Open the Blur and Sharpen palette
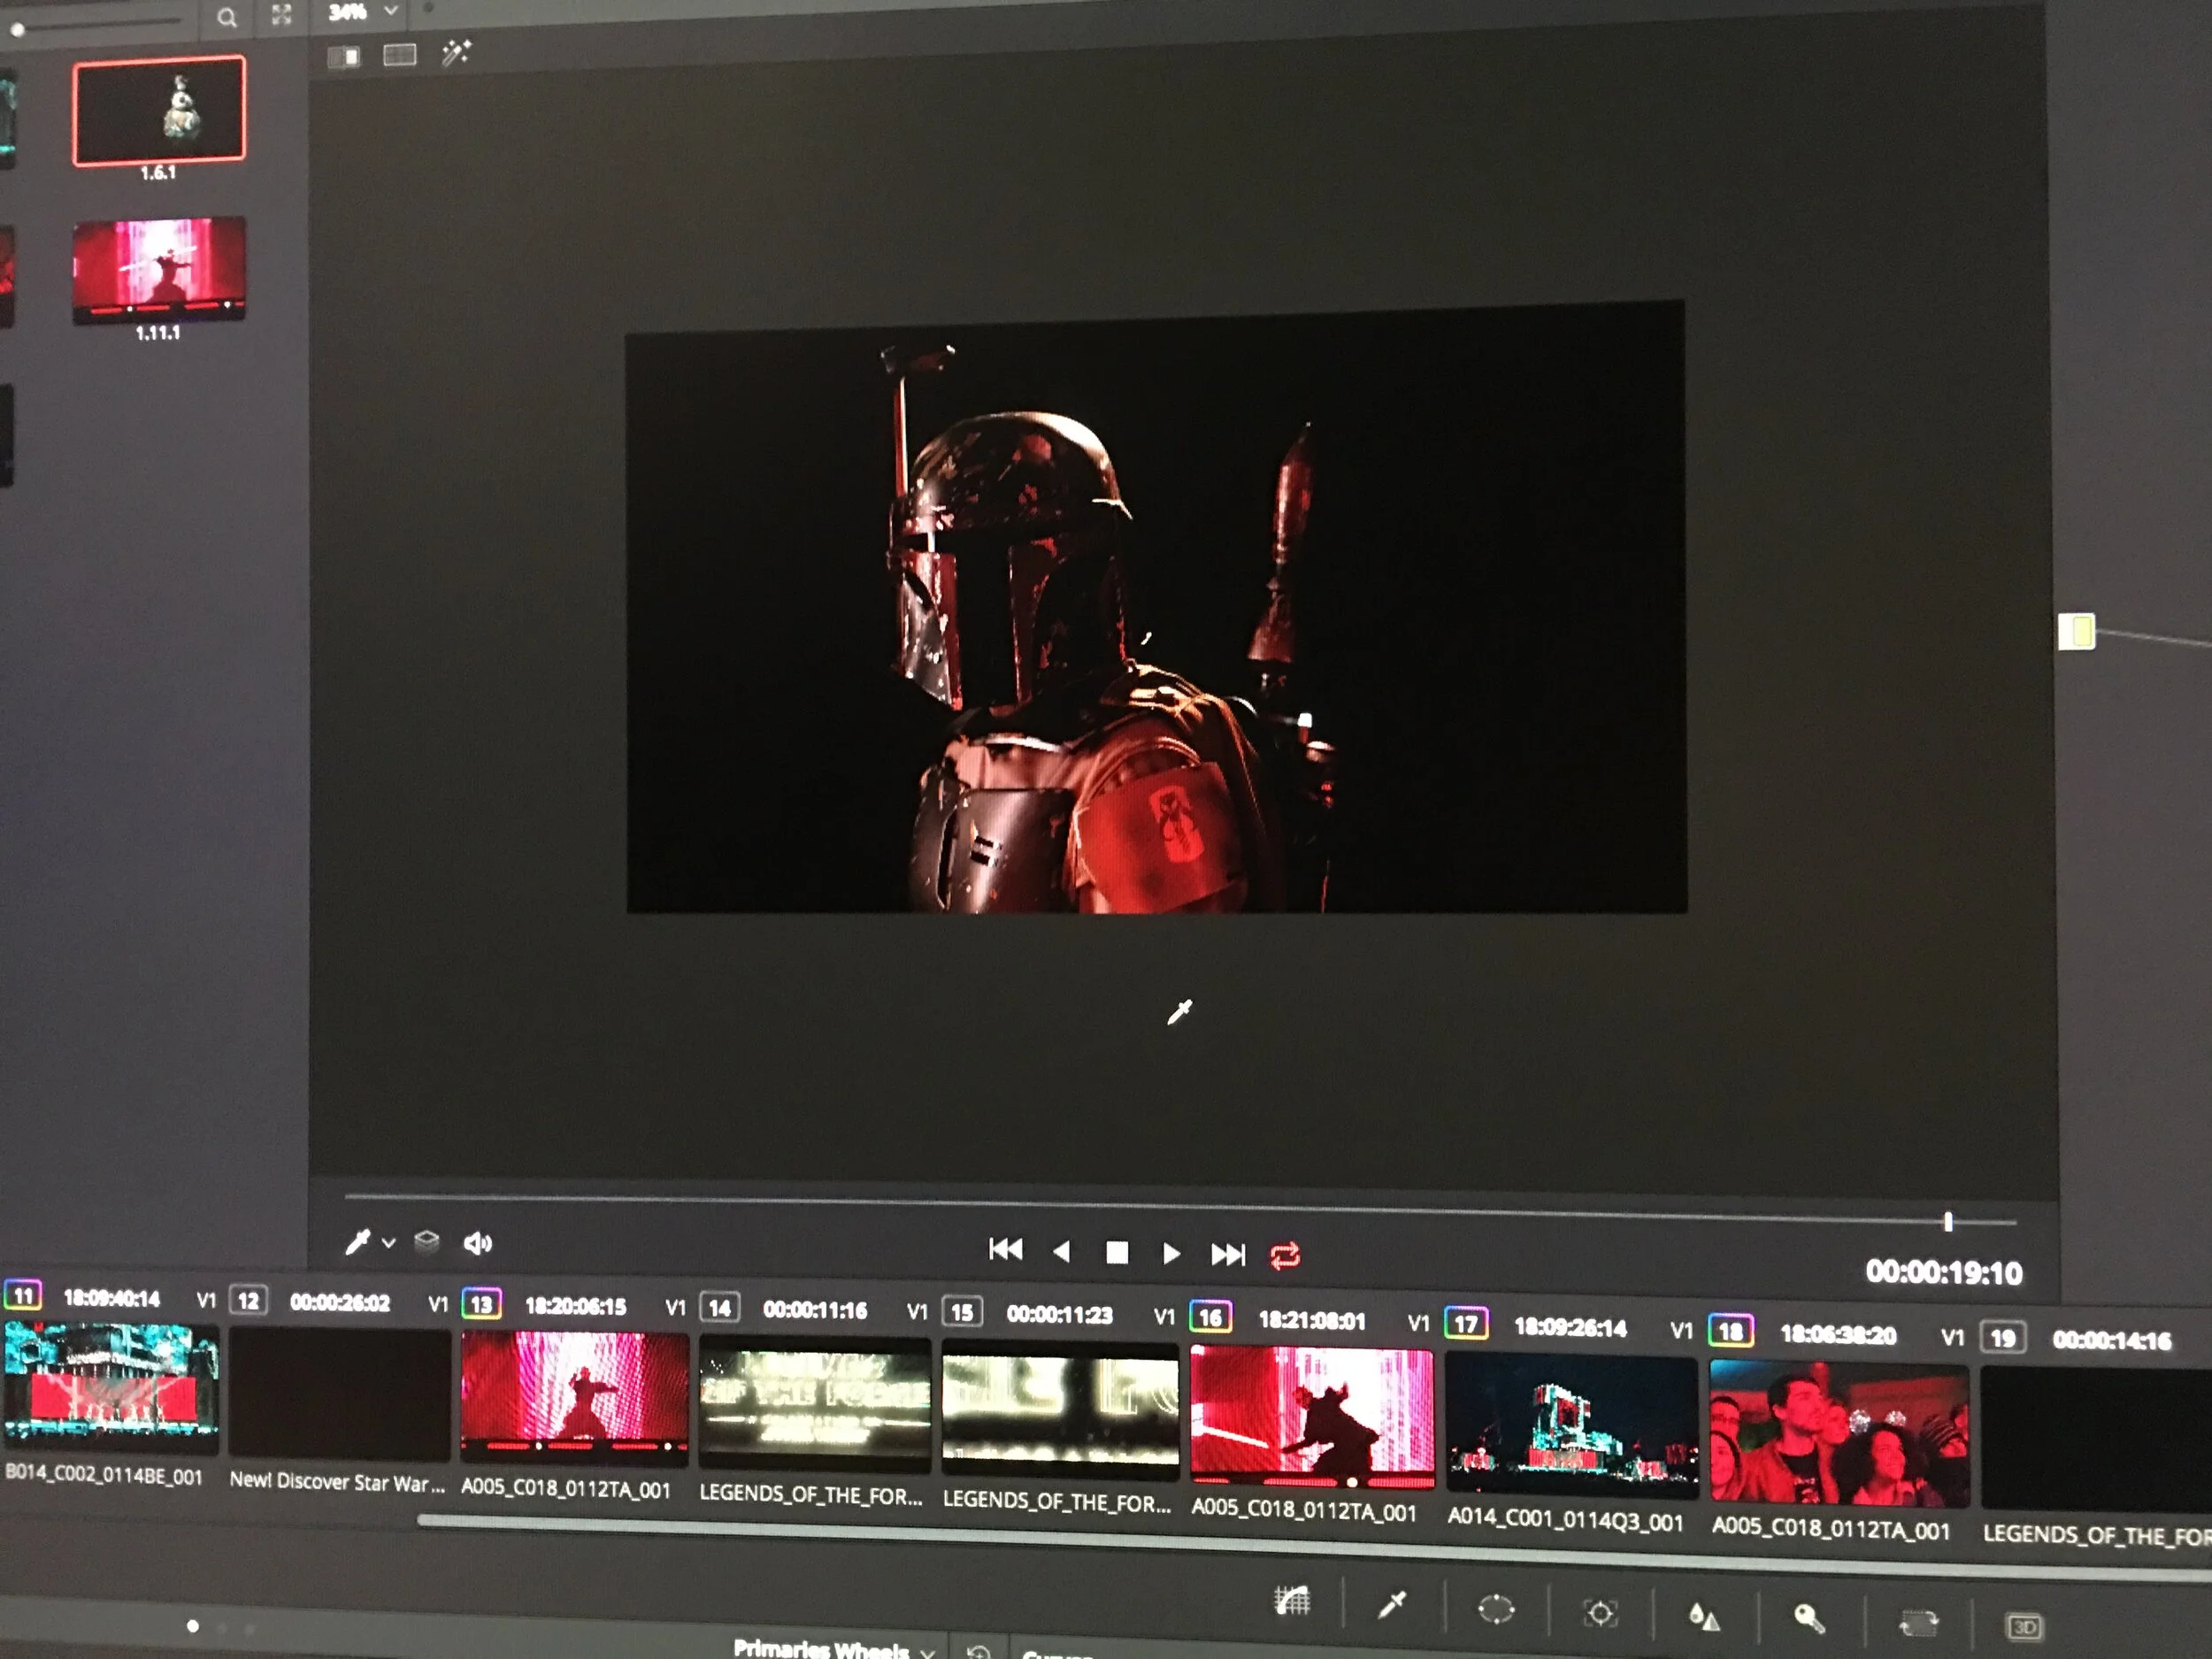2212x1659 pixels. [x=1704, y=1616]
